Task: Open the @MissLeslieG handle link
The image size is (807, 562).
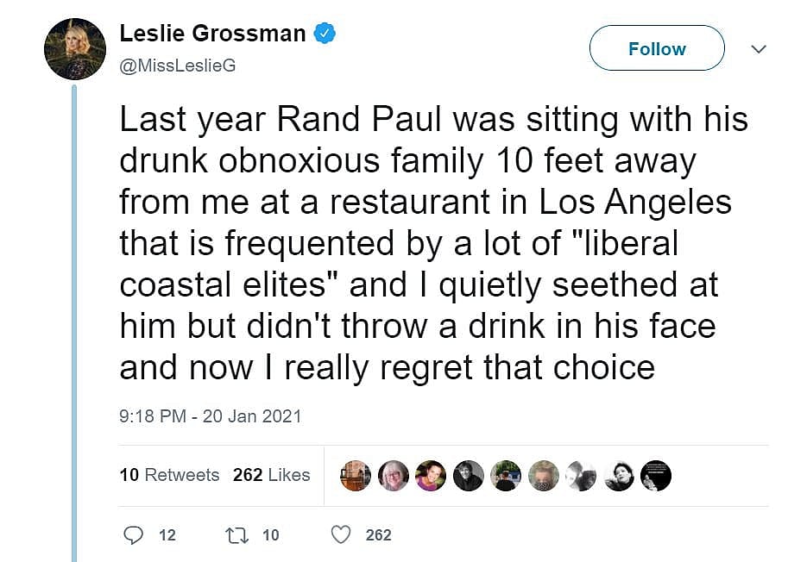Action: click(177, 65)
